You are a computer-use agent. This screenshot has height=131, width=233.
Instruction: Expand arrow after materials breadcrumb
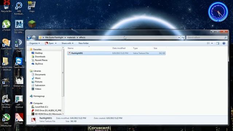pyautogui.click(x=77, y=37)
